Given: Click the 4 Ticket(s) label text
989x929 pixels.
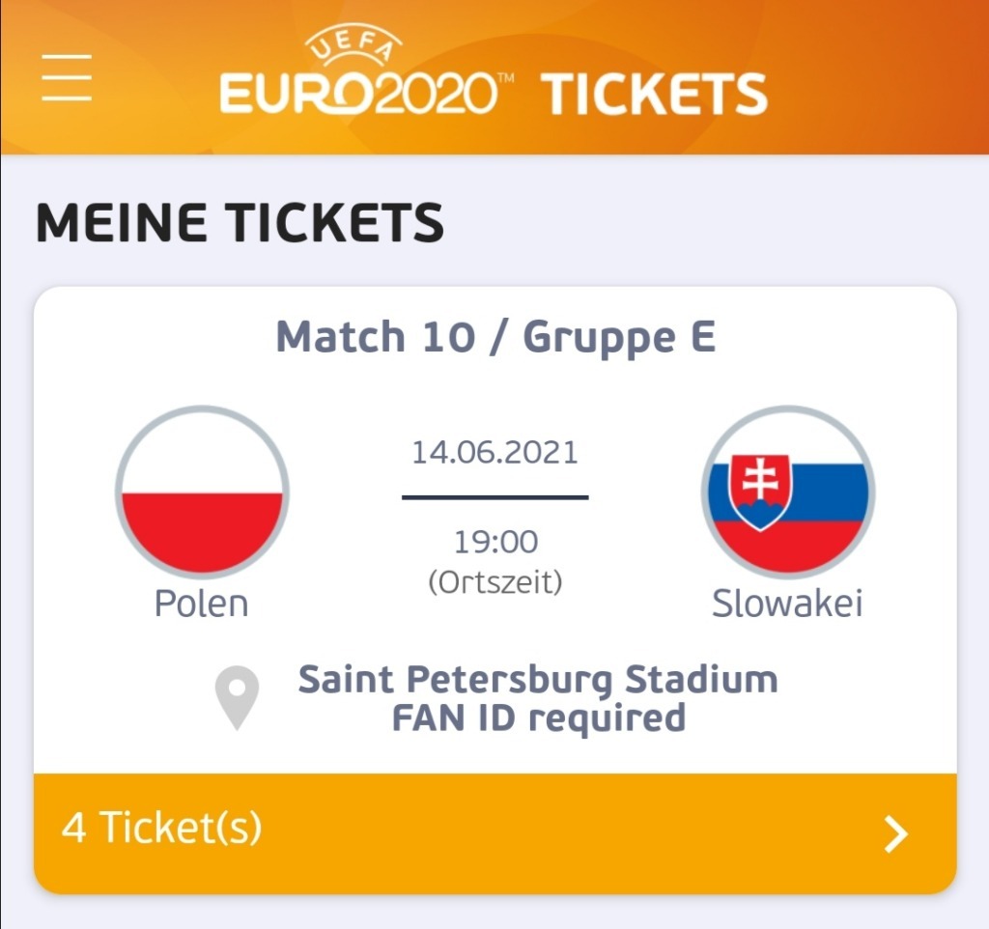Looking at the screenshot, I should [162, 829].
